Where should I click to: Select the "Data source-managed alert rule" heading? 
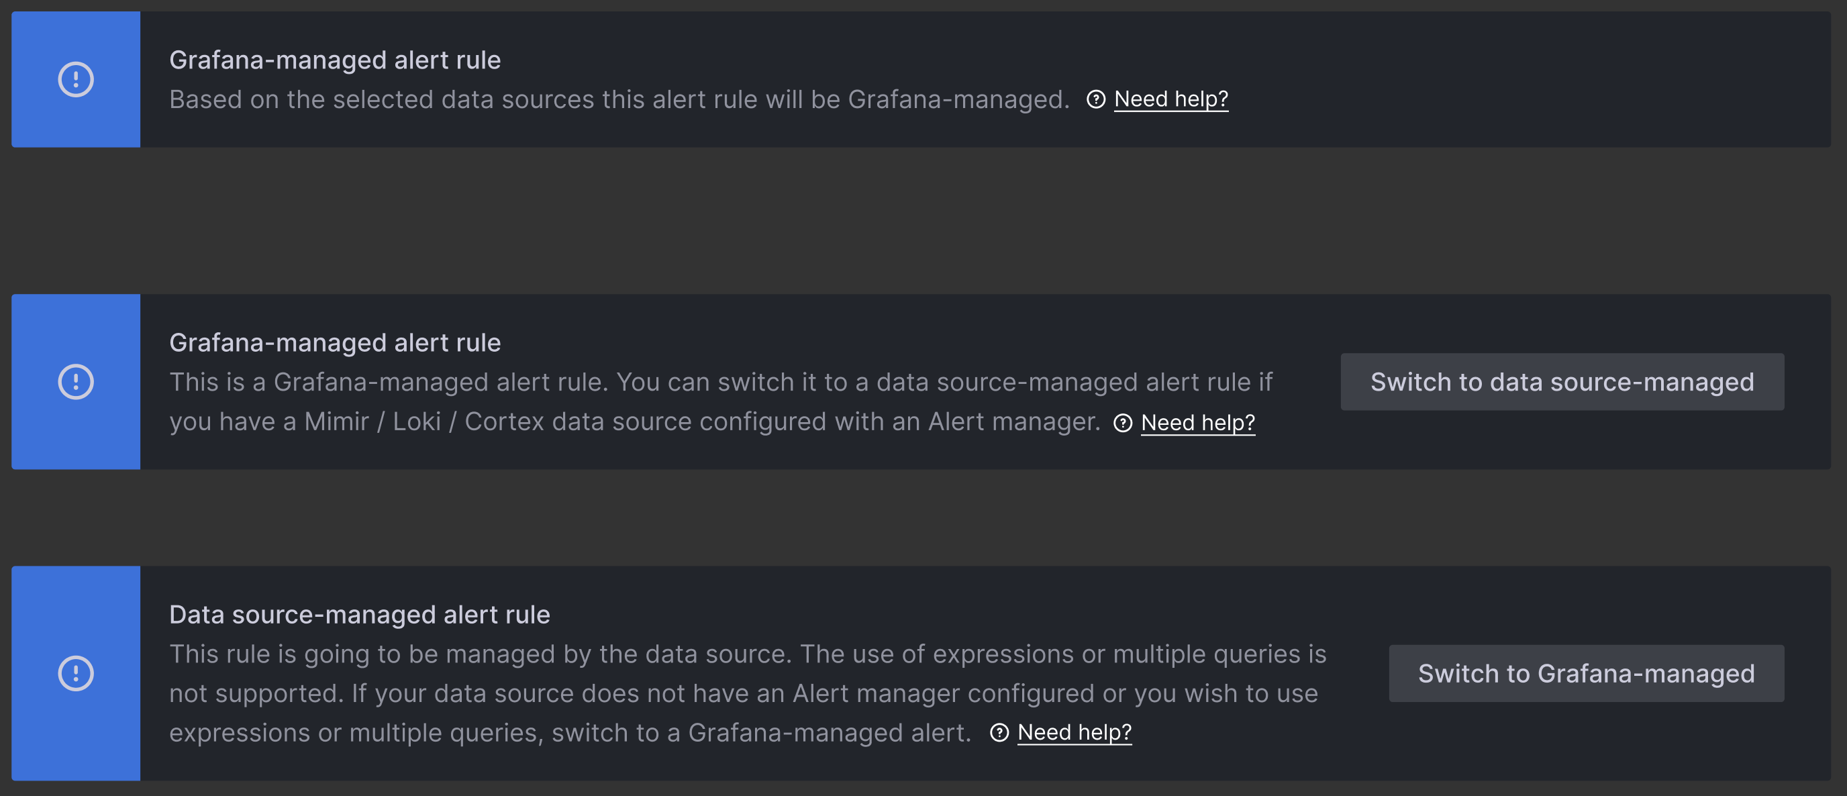tap(360, 614)
